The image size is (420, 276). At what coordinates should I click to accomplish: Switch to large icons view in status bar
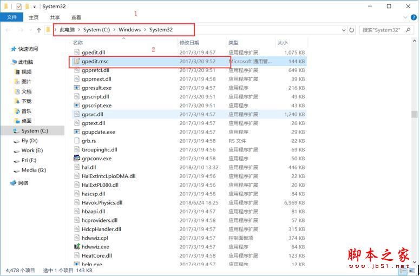click(x=411, y=272)
